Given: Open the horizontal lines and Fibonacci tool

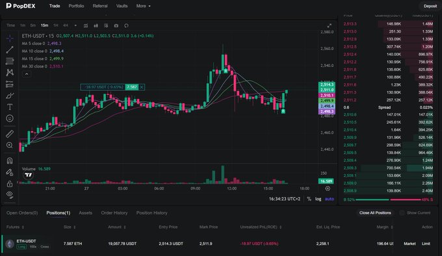Looking at the screenshot, I should [x=10, y=61].
